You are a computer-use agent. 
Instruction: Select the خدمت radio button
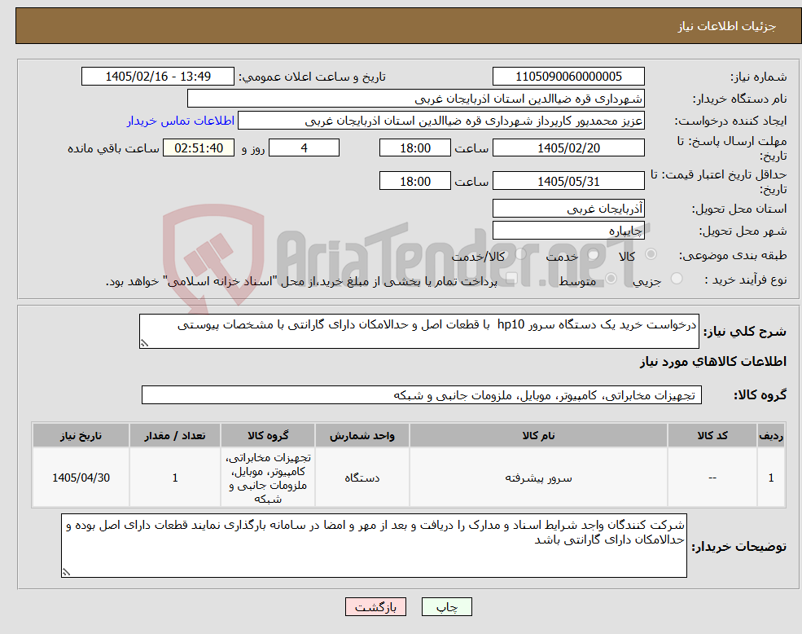click(593, 254)
